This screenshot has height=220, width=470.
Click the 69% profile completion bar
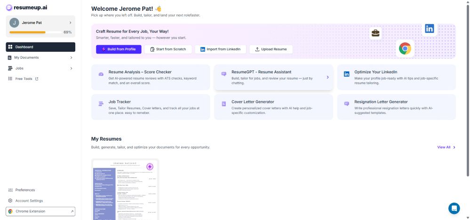pos(36,32)
